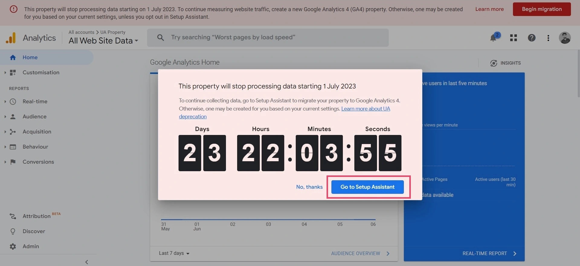Click the Google Analytics logo
The image size is (580, 266).
tap(11, 38)
